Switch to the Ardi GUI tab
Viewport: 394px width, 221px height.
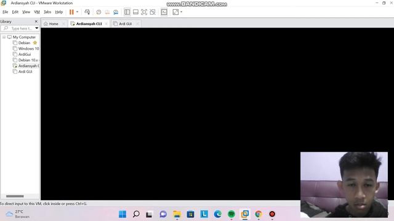125,24
